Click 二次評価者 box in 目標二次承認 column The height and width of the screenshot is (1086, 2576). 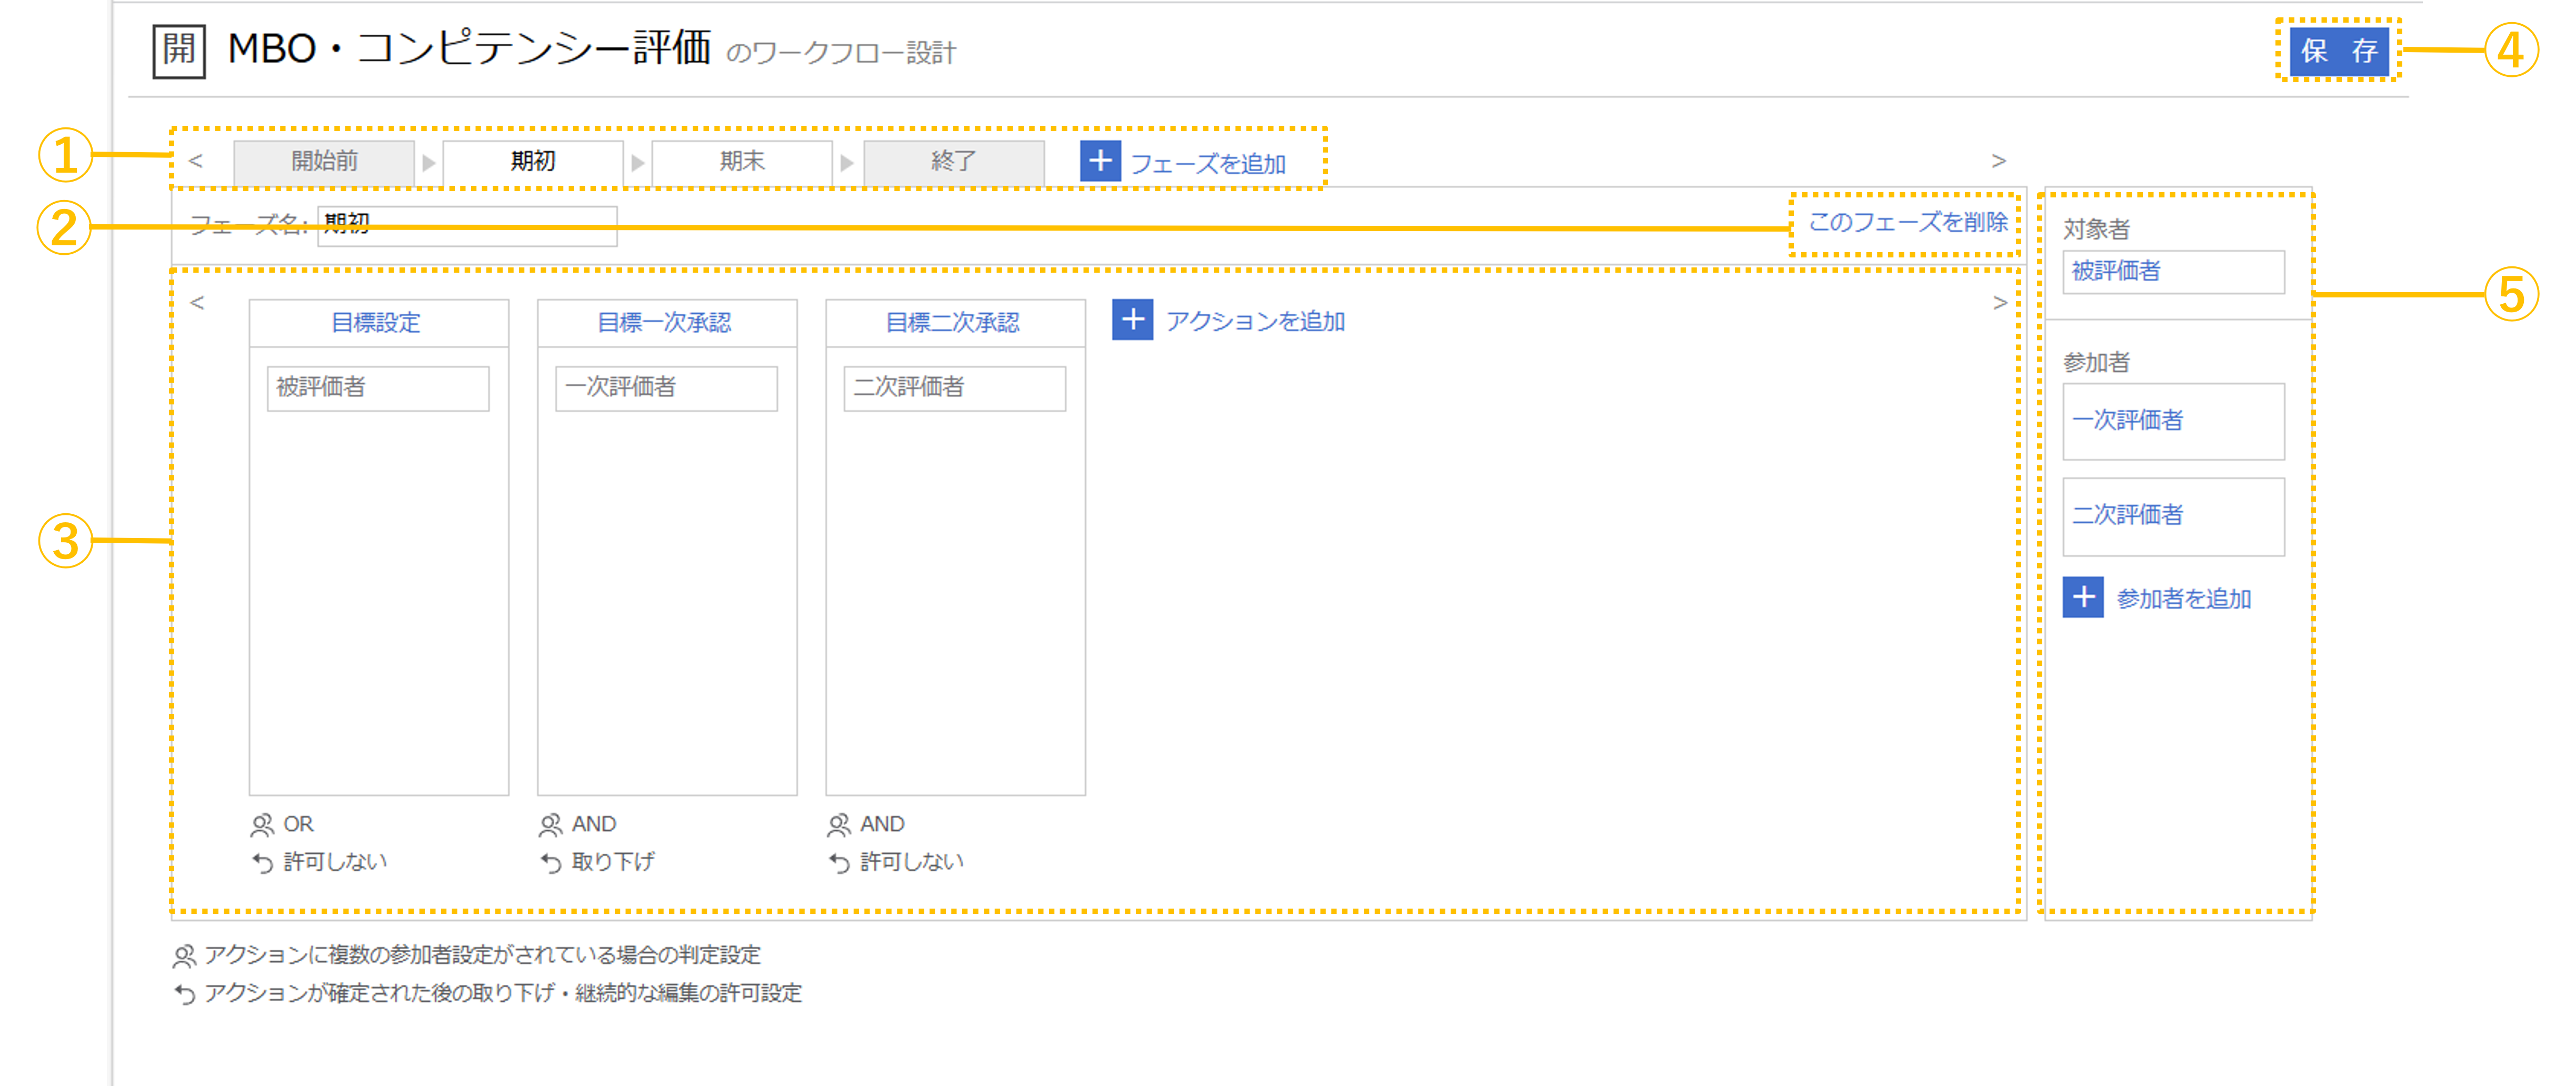pos(954,388)
